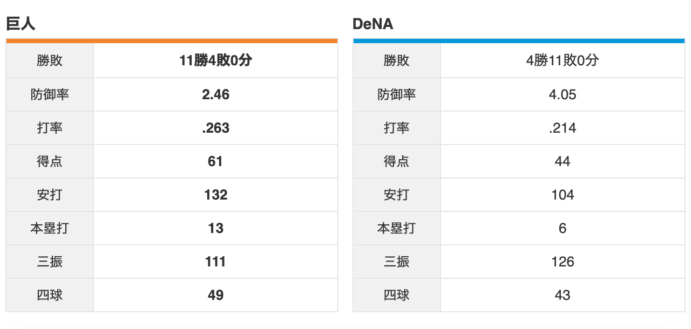Click the 巨人 三振 value 111
The height and width of the screenshot is (329, 691).
[215, 262]
